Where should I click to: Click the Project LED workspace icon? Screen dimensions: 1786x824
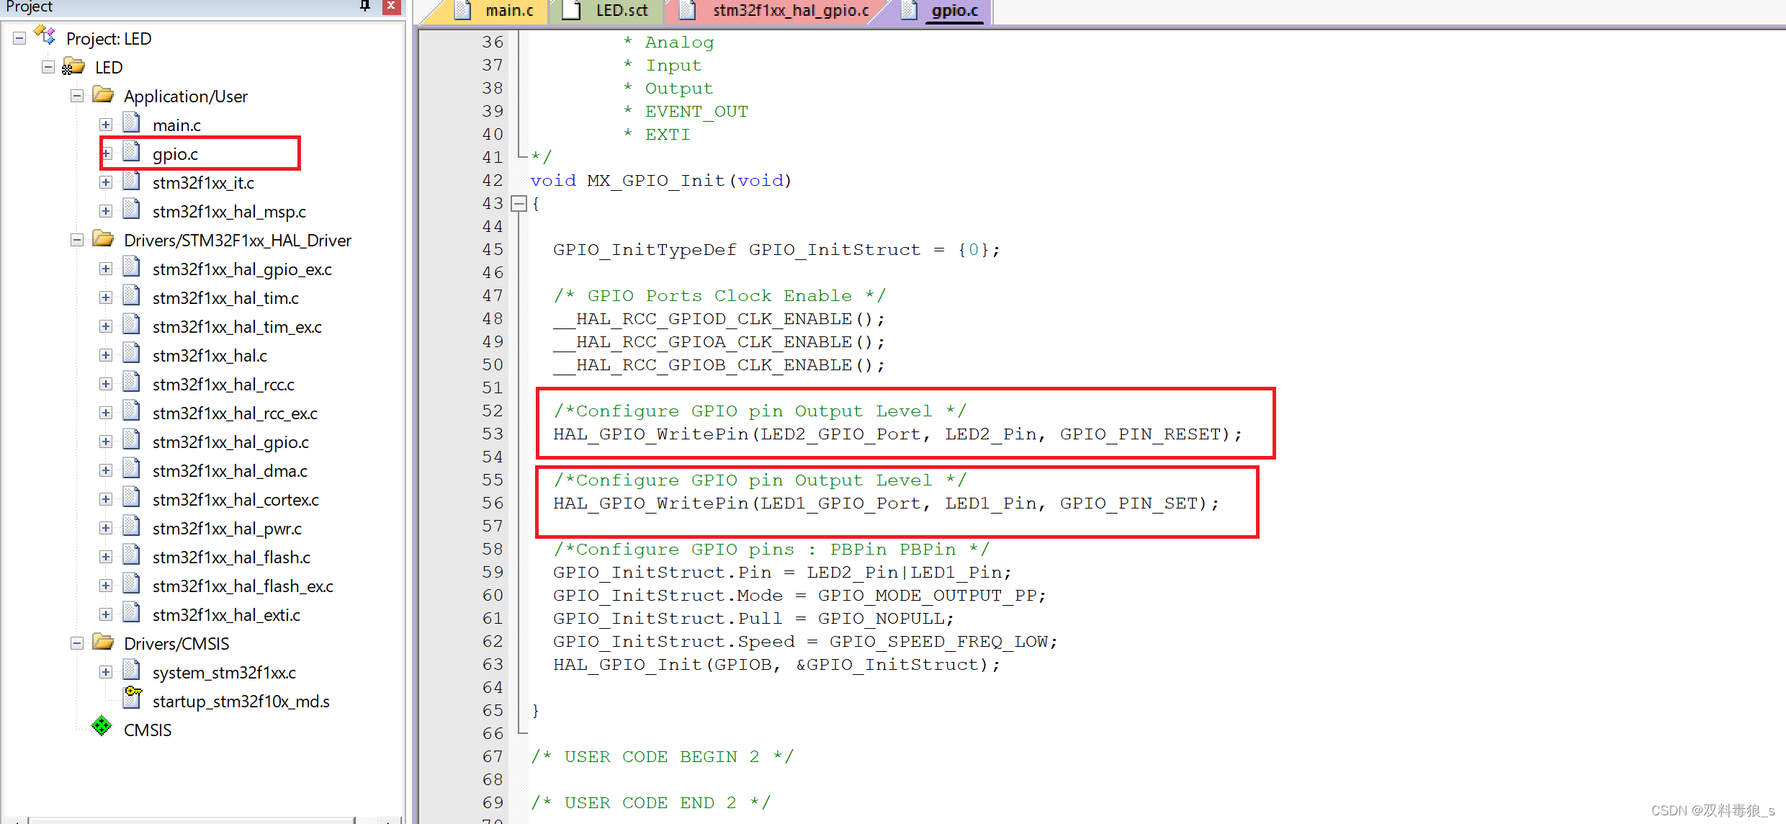pyautogui.click(x=45, y=35)
